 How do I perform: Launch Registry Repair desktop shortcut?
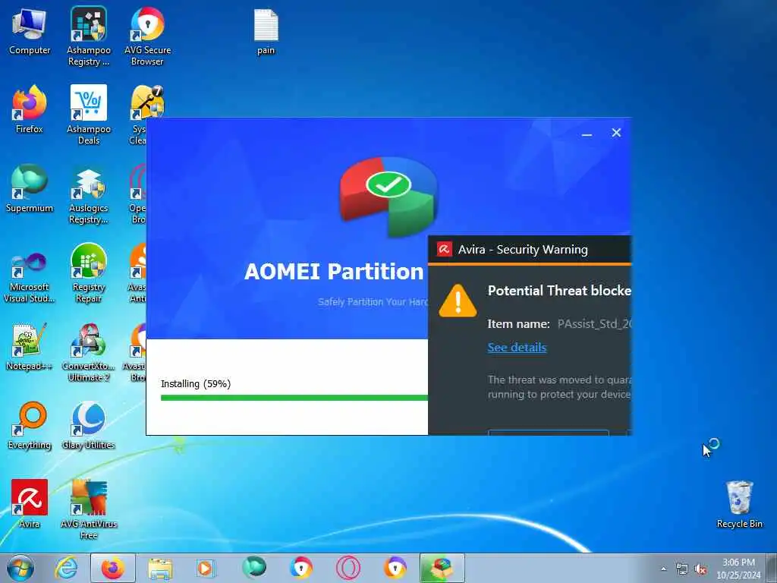[89, 273]
